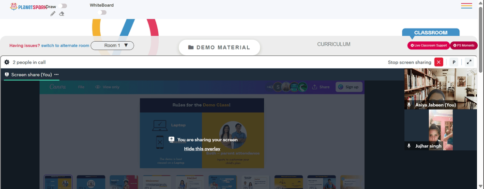Click the 2 people in call label
The image size is (484, 189).
[30, 62]
